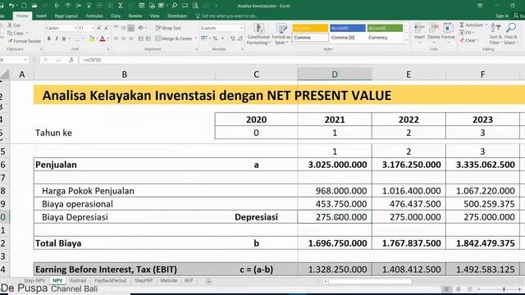Toggle Bold formatting

coord(49,39)
